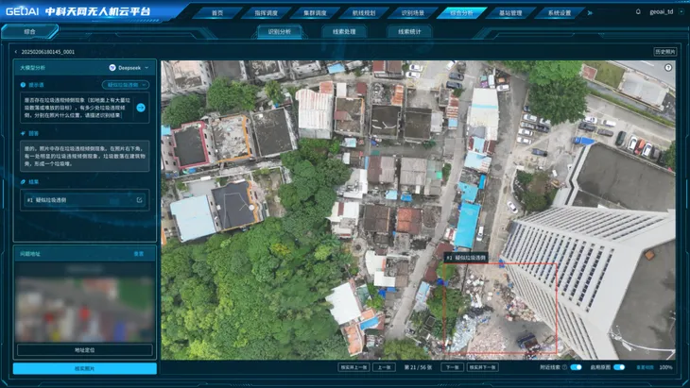
Task: Switch to the 首页 navigation tab
Action: [x=217, y=13]
